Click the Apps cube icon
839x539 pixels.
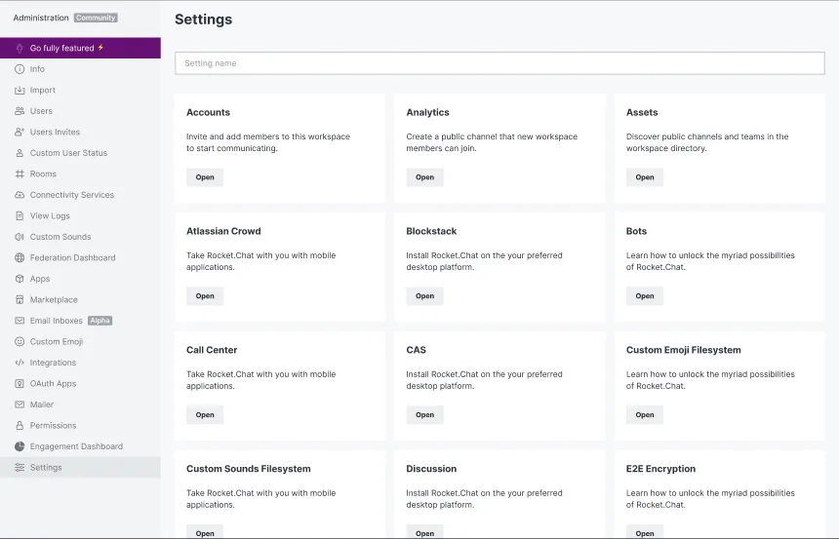(20, 279)
